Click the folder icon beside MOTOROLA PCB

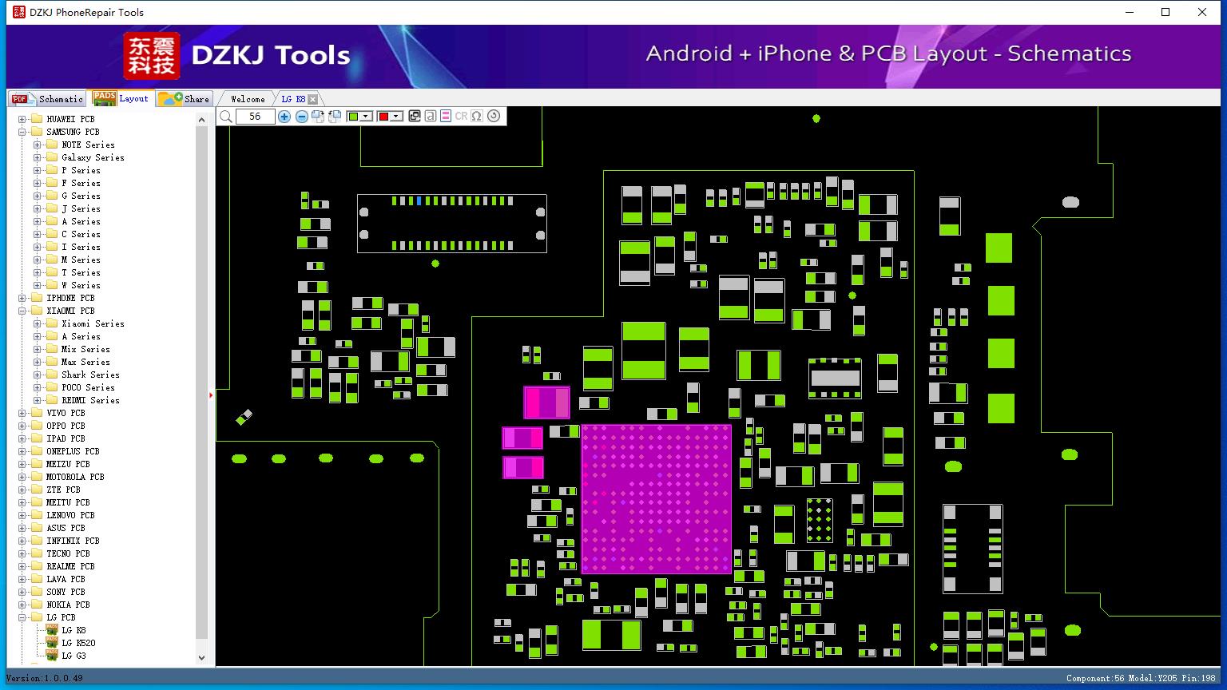(x=36, y=477)
